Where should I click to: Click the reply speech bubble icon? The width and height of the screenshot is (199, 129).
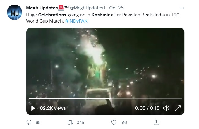click(x=29, y=122)
